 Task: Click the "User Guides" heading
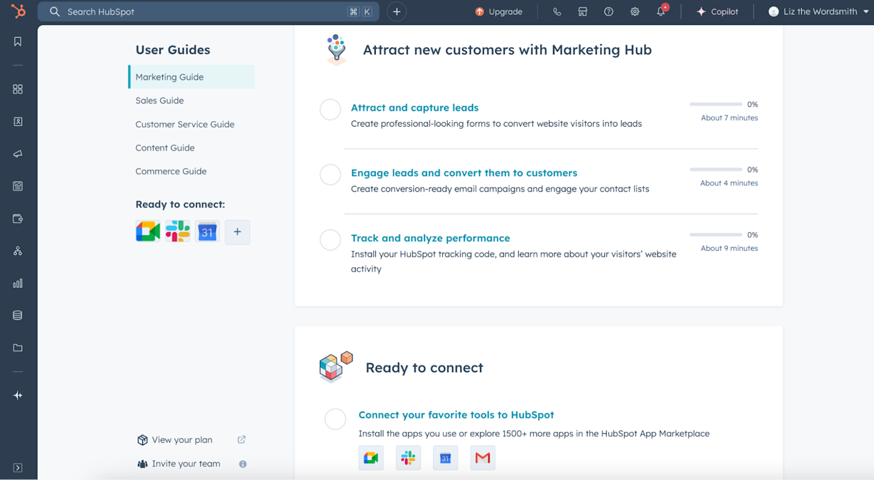pyautogui.click(x=173, y=50)
